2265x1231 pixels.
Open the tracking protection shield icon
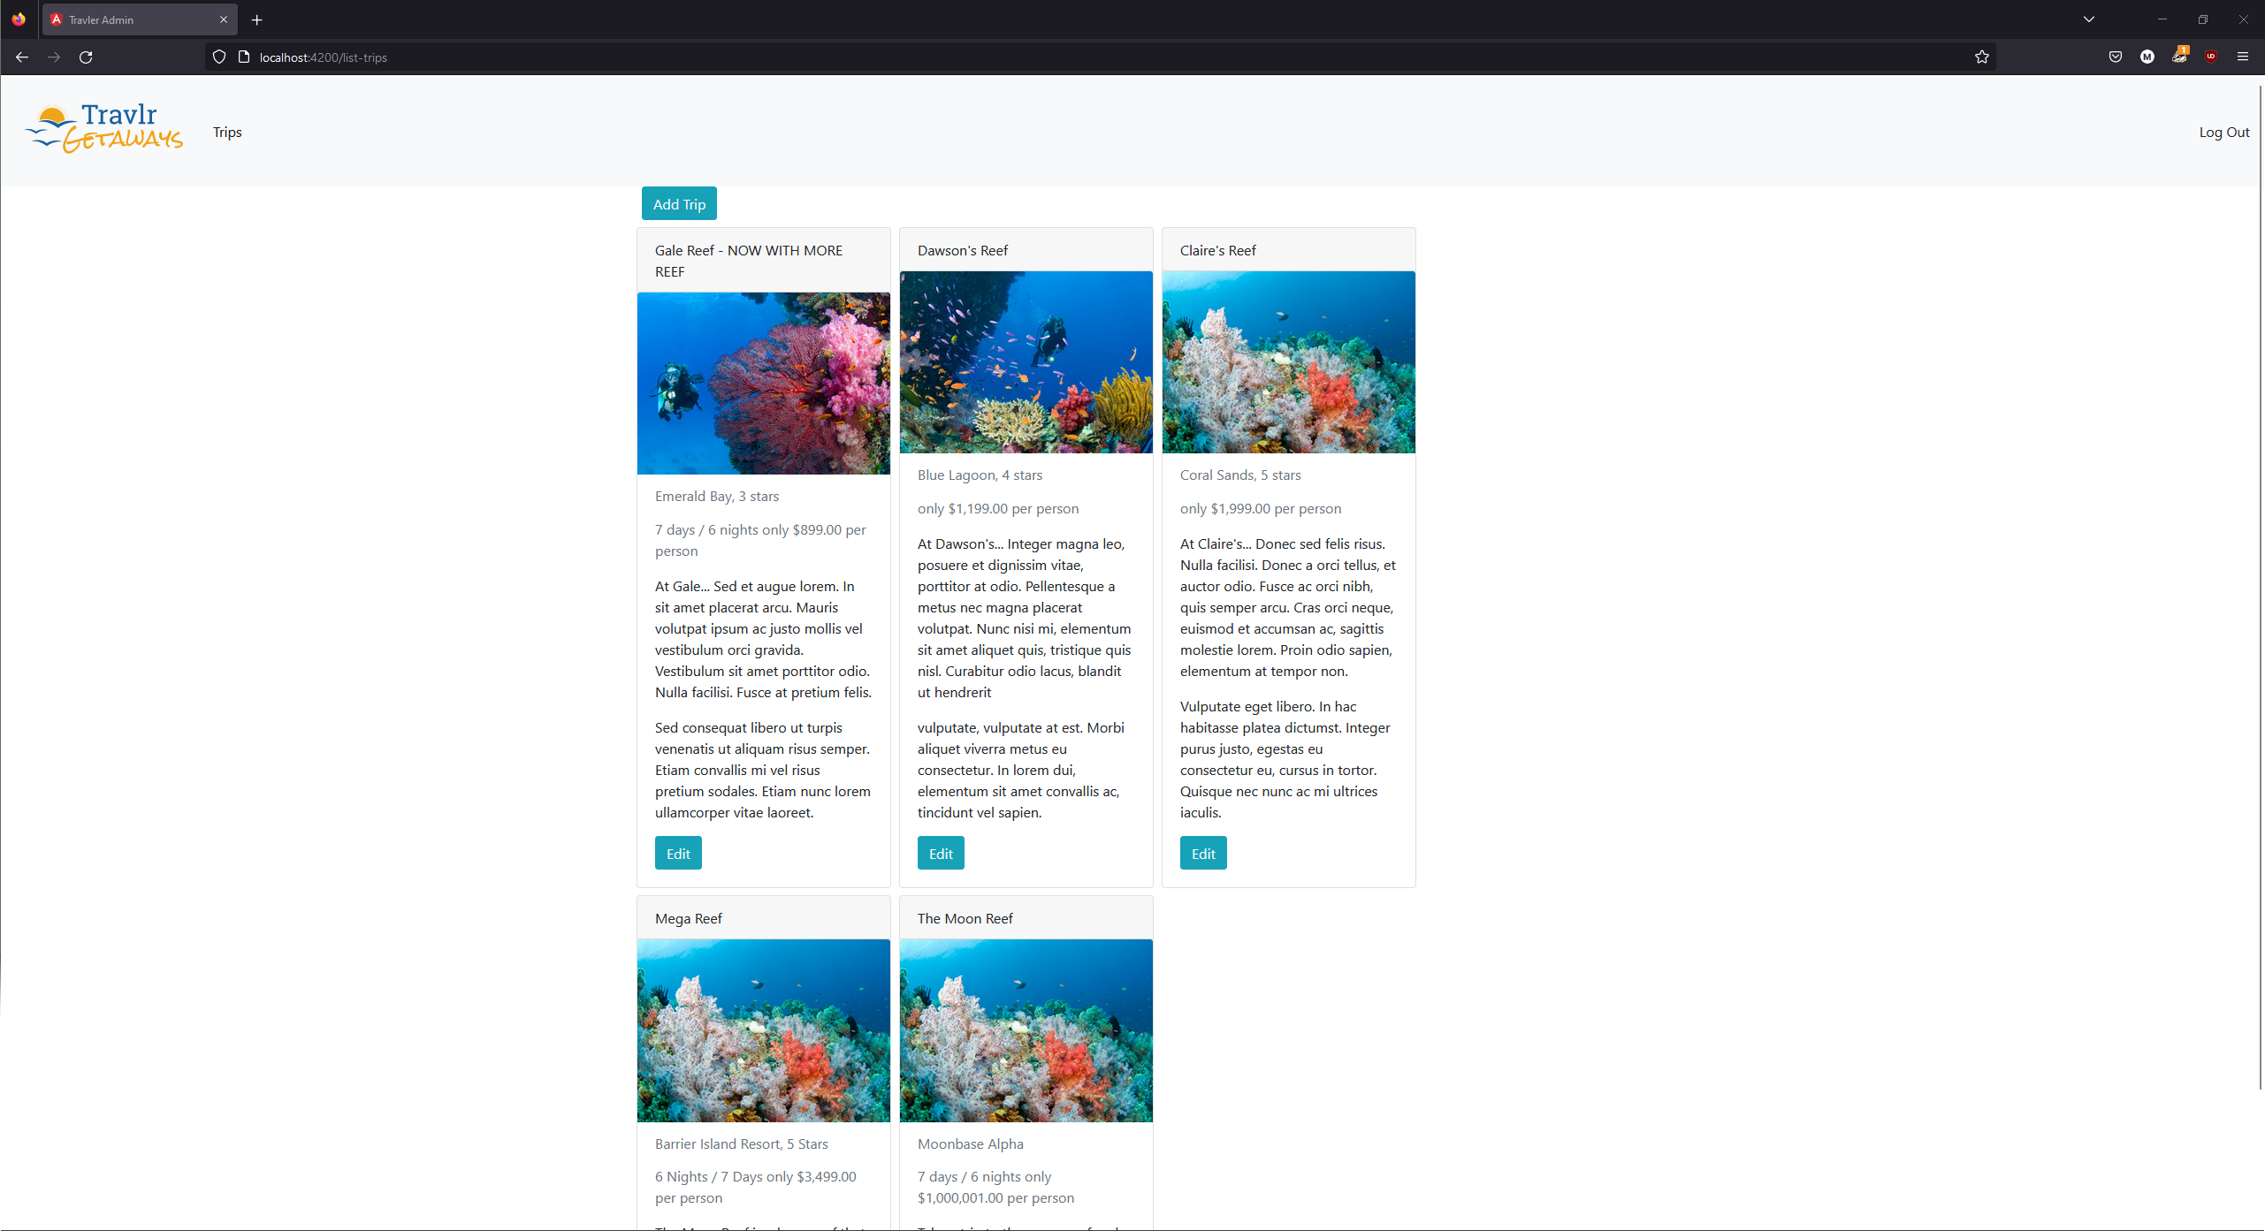tap(219, 57)
